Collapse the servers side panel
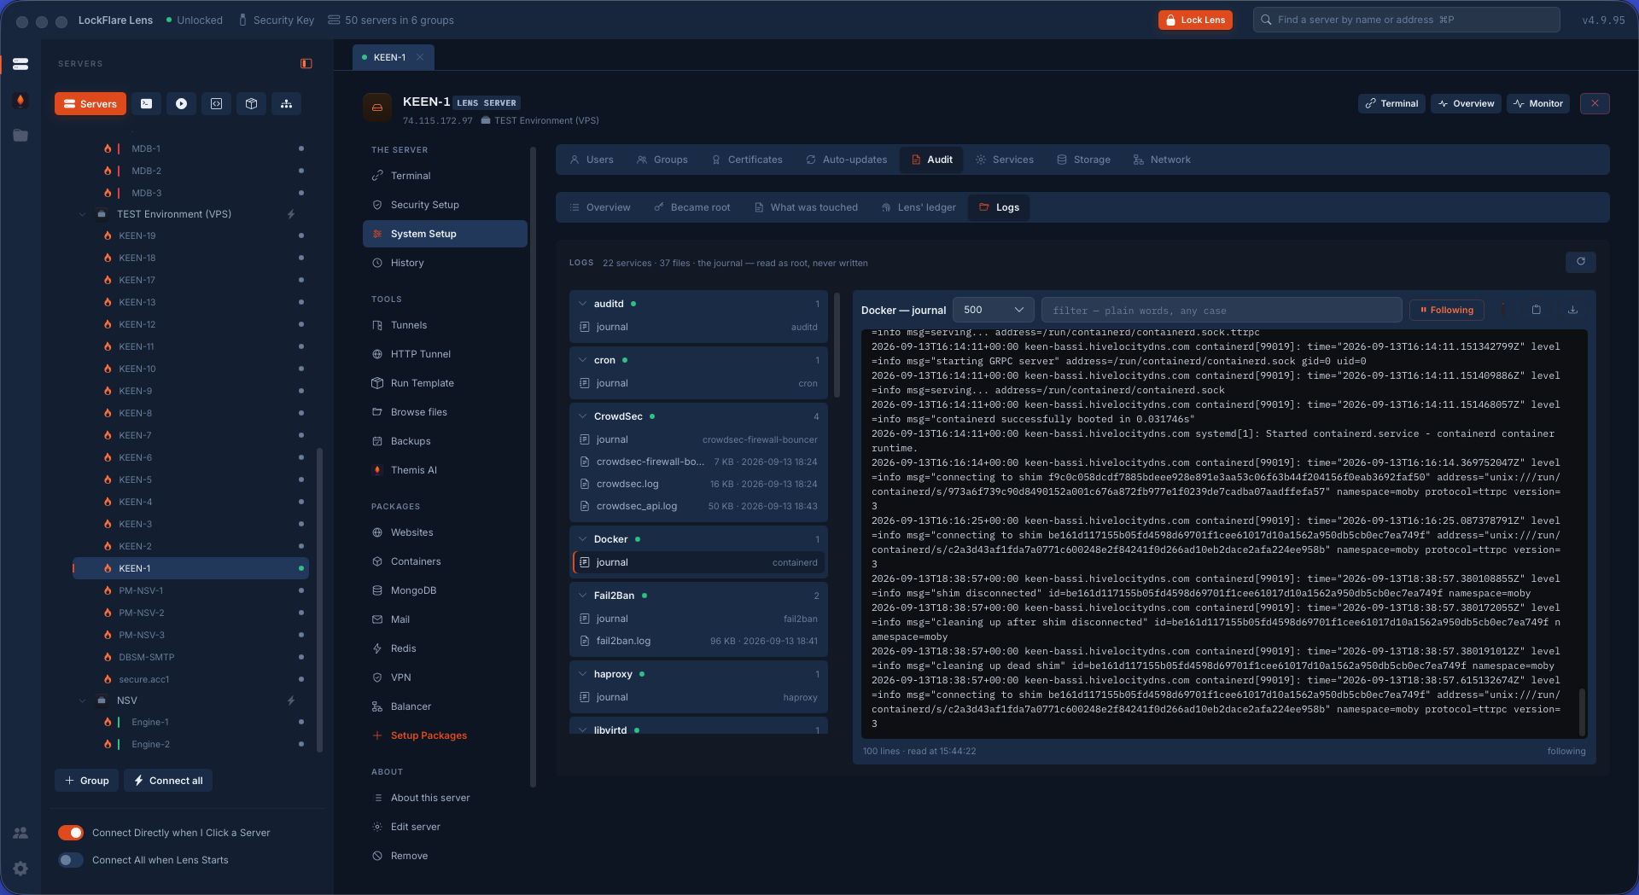 (x=306, y=64)
